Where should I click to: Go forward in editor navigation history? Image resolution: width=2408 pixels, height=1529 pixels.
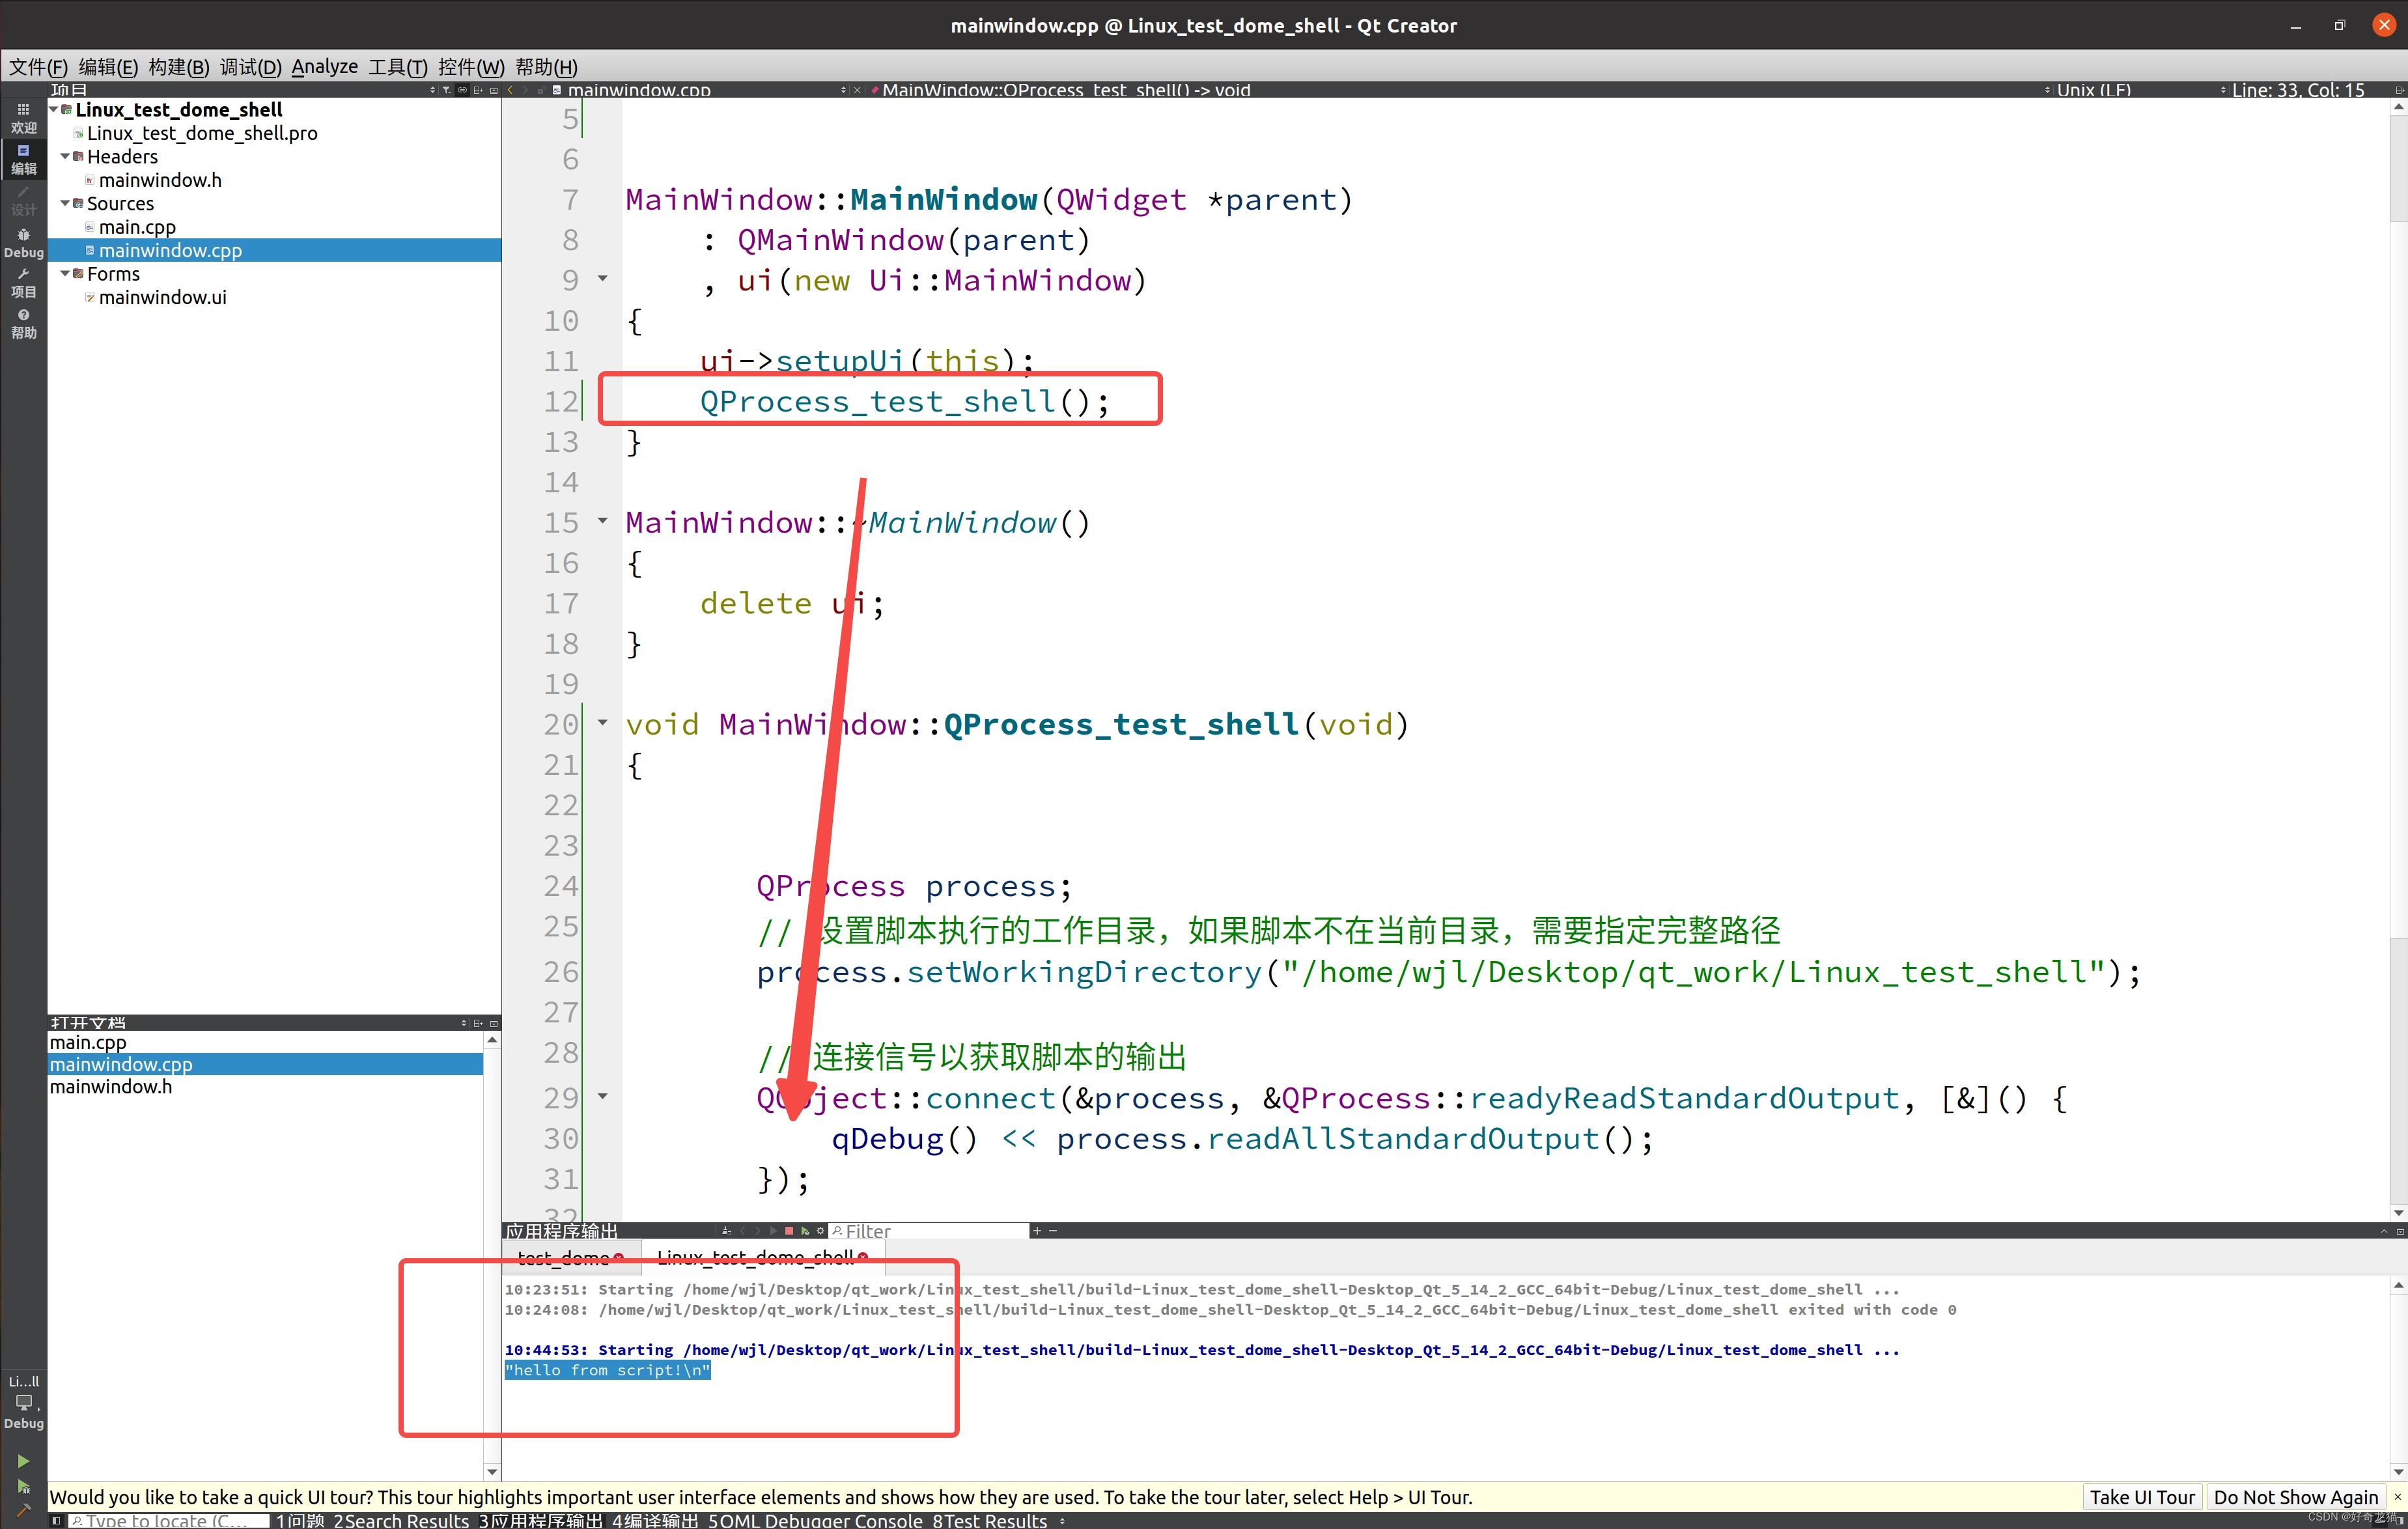point(525,90)
